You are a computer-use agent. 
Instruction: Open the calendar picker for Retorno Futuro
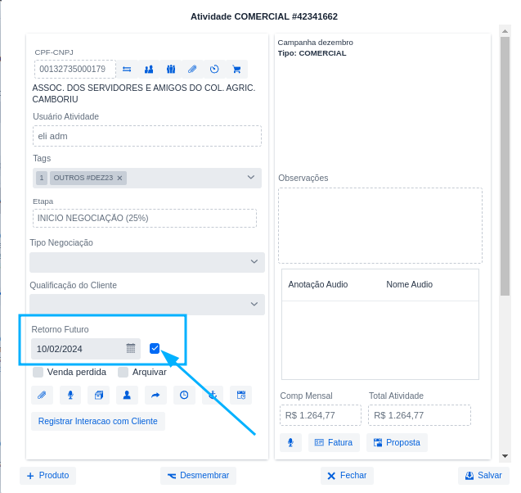pos(131,349)
